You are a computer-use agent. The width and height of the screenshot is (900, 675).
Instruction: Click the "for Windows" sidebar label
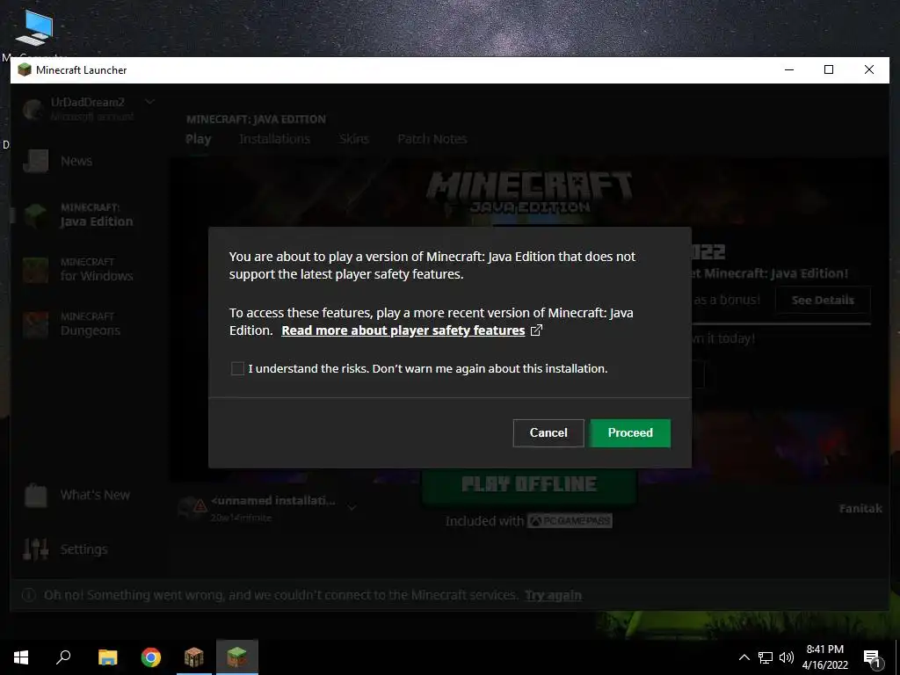tap(97, 276)
